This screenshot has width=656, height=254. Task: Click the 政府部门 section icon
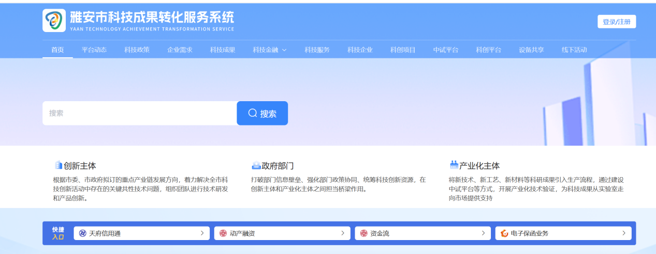(256, 166)
